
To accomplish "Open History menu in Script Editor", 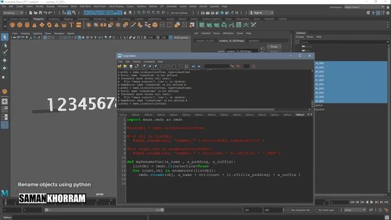I will coord(136,62).
